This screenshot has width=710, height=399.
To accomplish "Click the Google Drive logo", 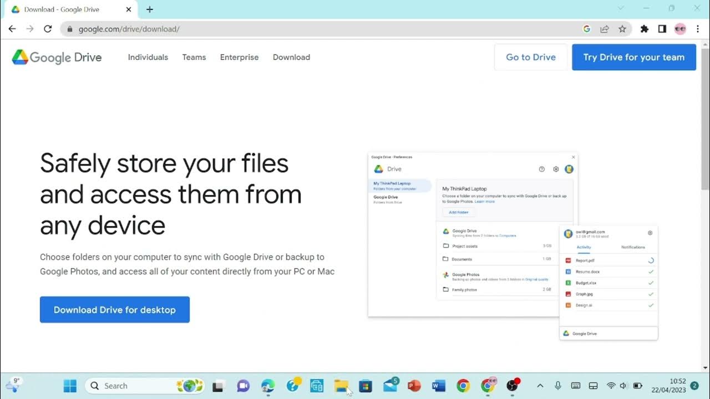I will click(57, 57).
